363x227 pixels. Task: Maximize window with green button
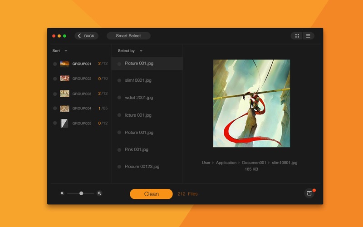pyautogui.click(x=64, y=36)
